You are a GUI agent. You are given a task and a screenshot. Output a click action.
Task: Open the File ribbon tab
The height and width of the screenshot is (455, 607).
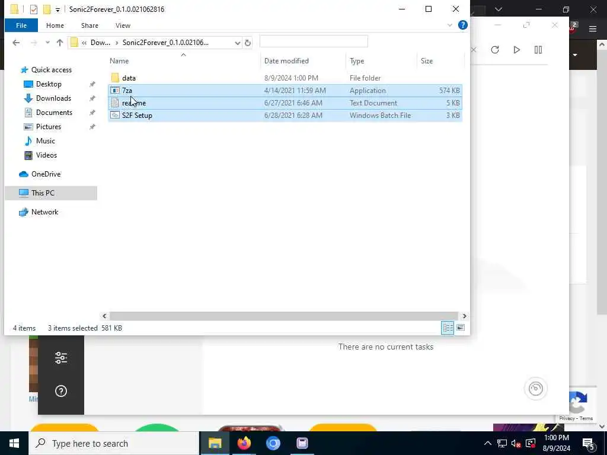pos(21,25)
